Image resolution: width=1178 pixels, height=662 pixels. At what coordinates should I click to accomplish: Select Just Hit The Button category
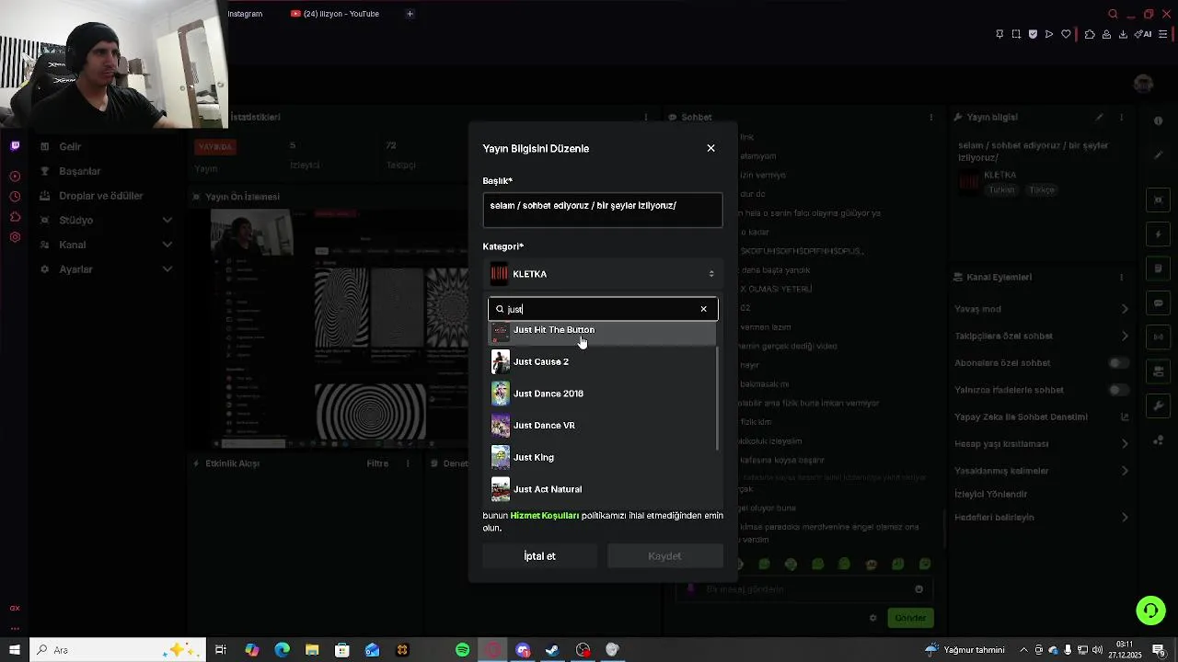click(602, 331)
